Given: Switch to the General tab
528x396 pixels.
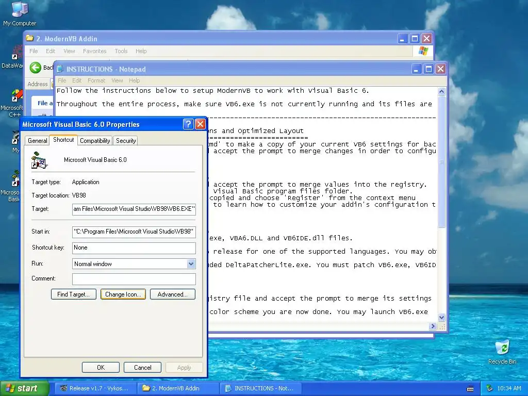Looking at the screenshot, I should coord(37,141).
